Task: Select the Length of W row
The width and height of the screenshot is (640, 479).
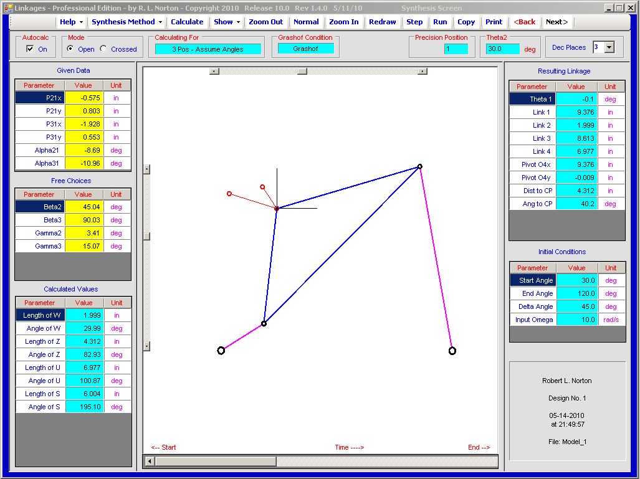Action: [74, 315]
